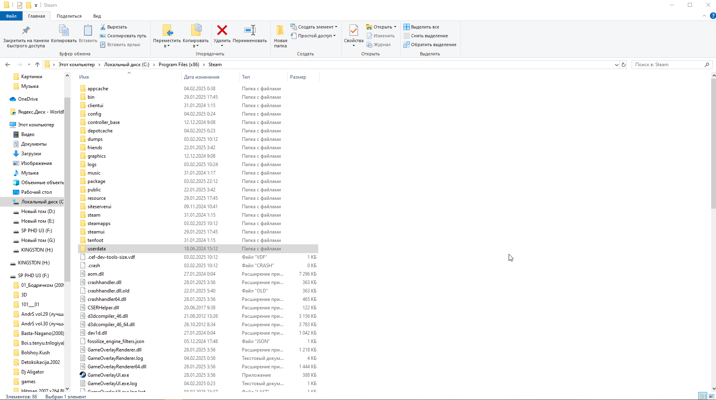Image resolution: width=716 pixels, height=400 pixels.
Task: Select GameOverlayRenderer.log file
Action: (115, 358)
